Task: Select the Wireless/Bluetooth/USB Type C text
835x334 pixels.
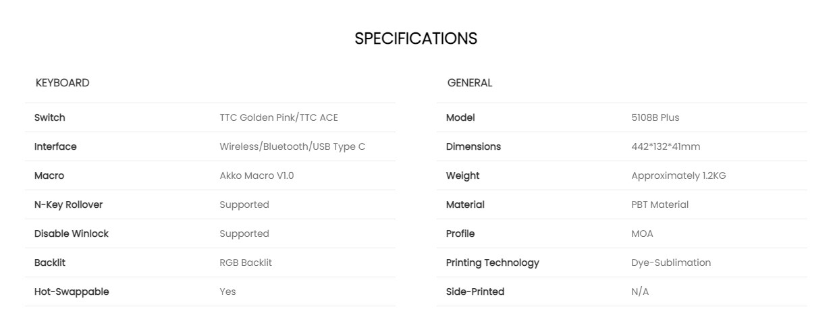Action: (292, 146)
